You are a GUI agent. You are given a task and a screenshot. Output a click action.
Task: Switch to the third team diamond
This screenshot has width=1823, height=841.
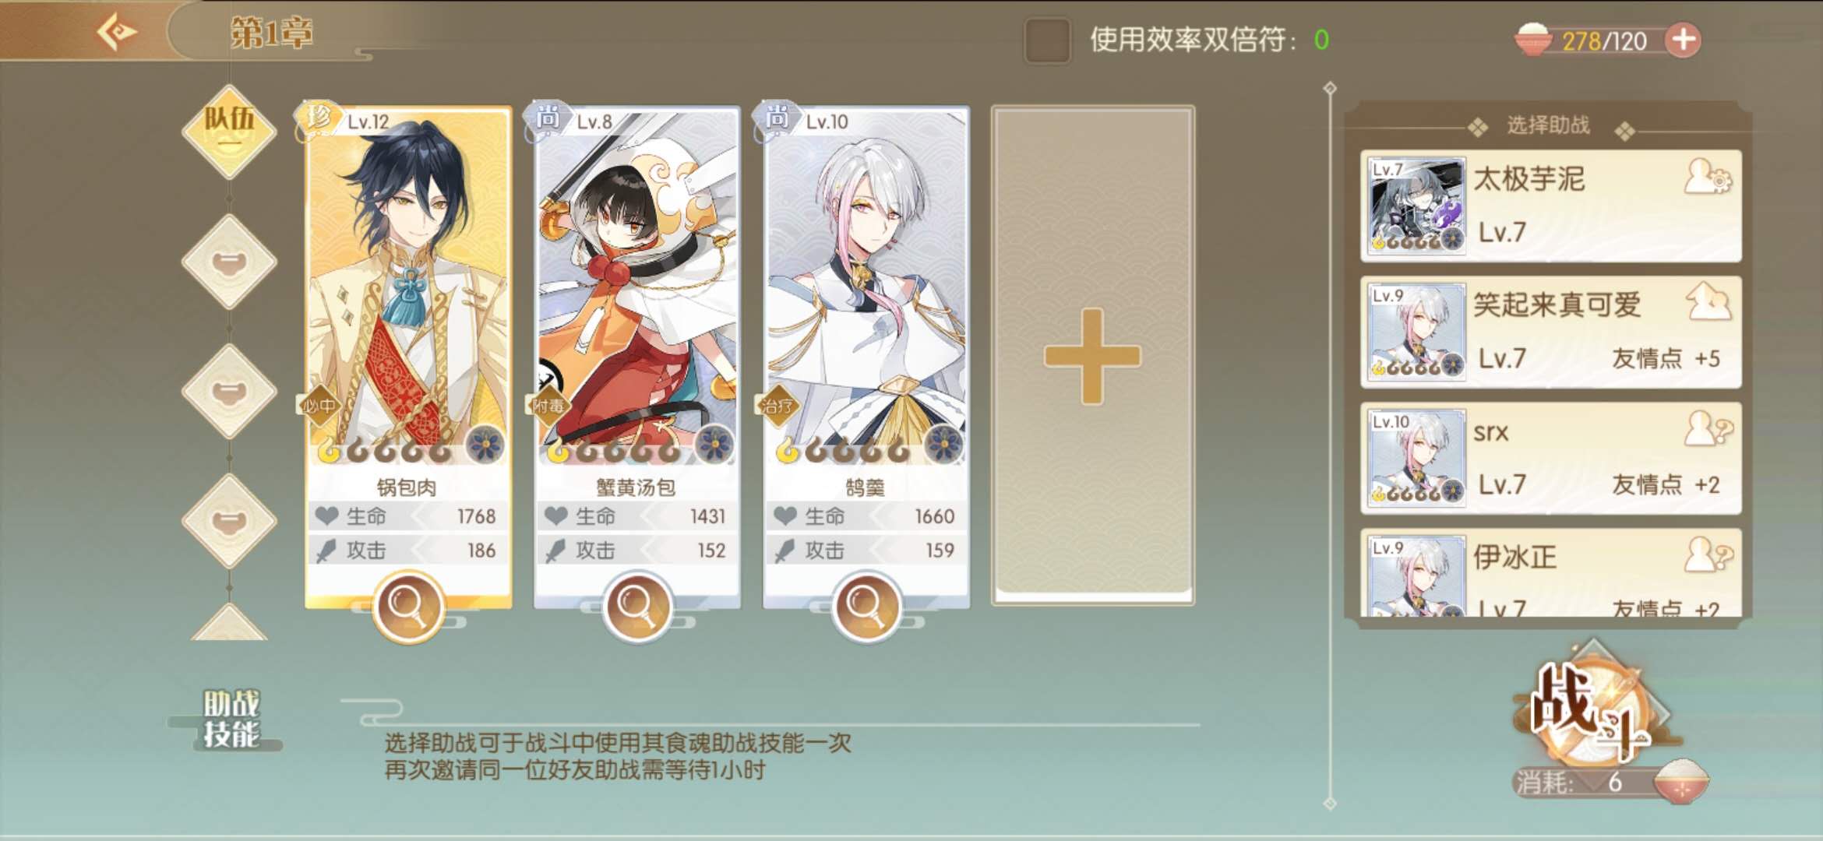pos(229,391)
